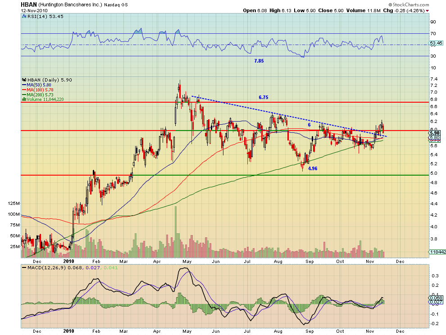Click the volume bars icon in legend
446x335 pixels.
[x=24, y=99]
